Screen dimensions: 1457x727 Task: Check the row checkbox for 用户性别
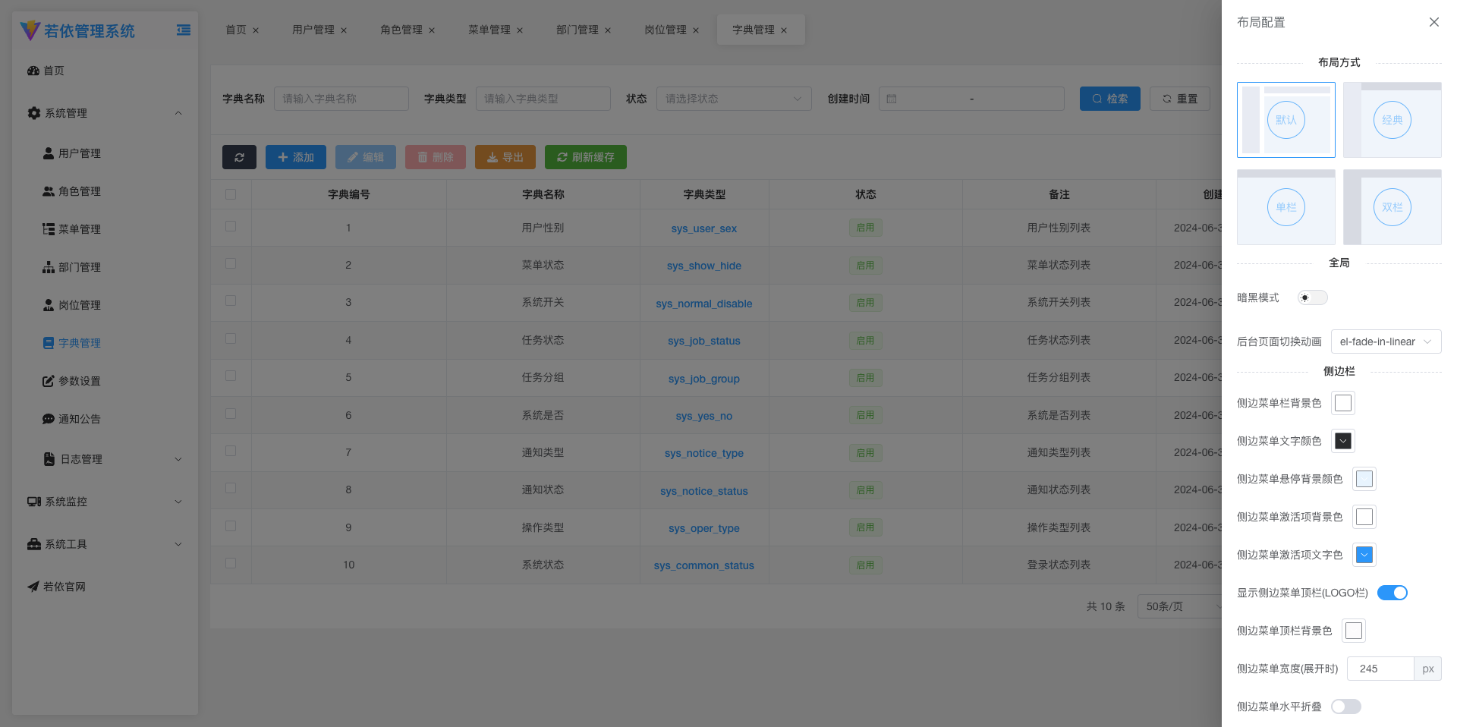(x=231, y=226)
